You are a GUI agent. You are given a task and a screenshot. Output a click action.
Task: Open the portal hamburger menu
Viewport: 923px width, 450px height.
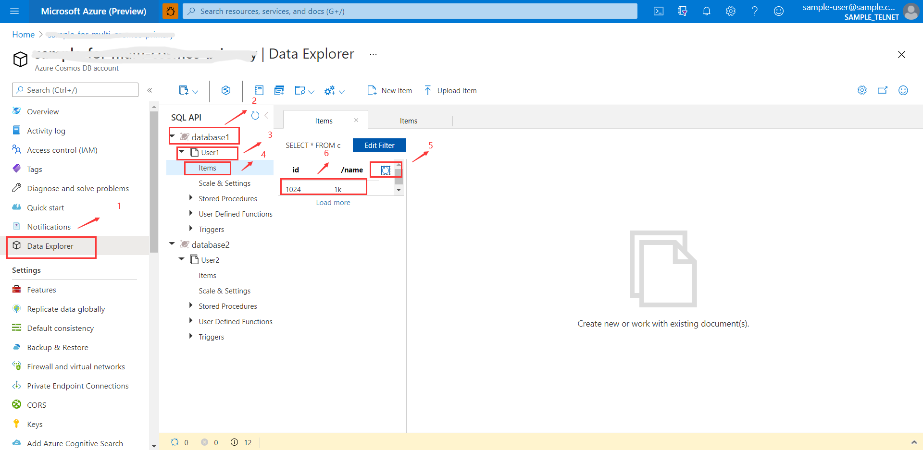(14, 11)
